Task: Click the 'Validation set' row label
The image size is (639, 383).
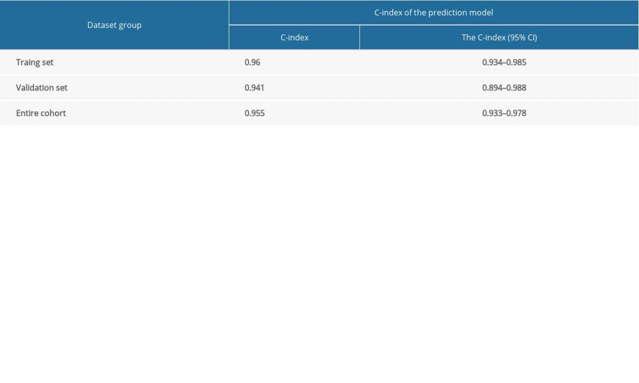Action: 42,87
